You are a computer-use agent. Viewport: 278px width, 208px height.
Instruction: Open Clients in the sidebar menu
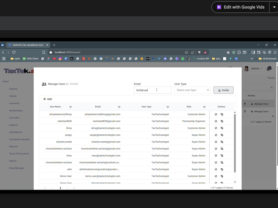pos(13,96)
